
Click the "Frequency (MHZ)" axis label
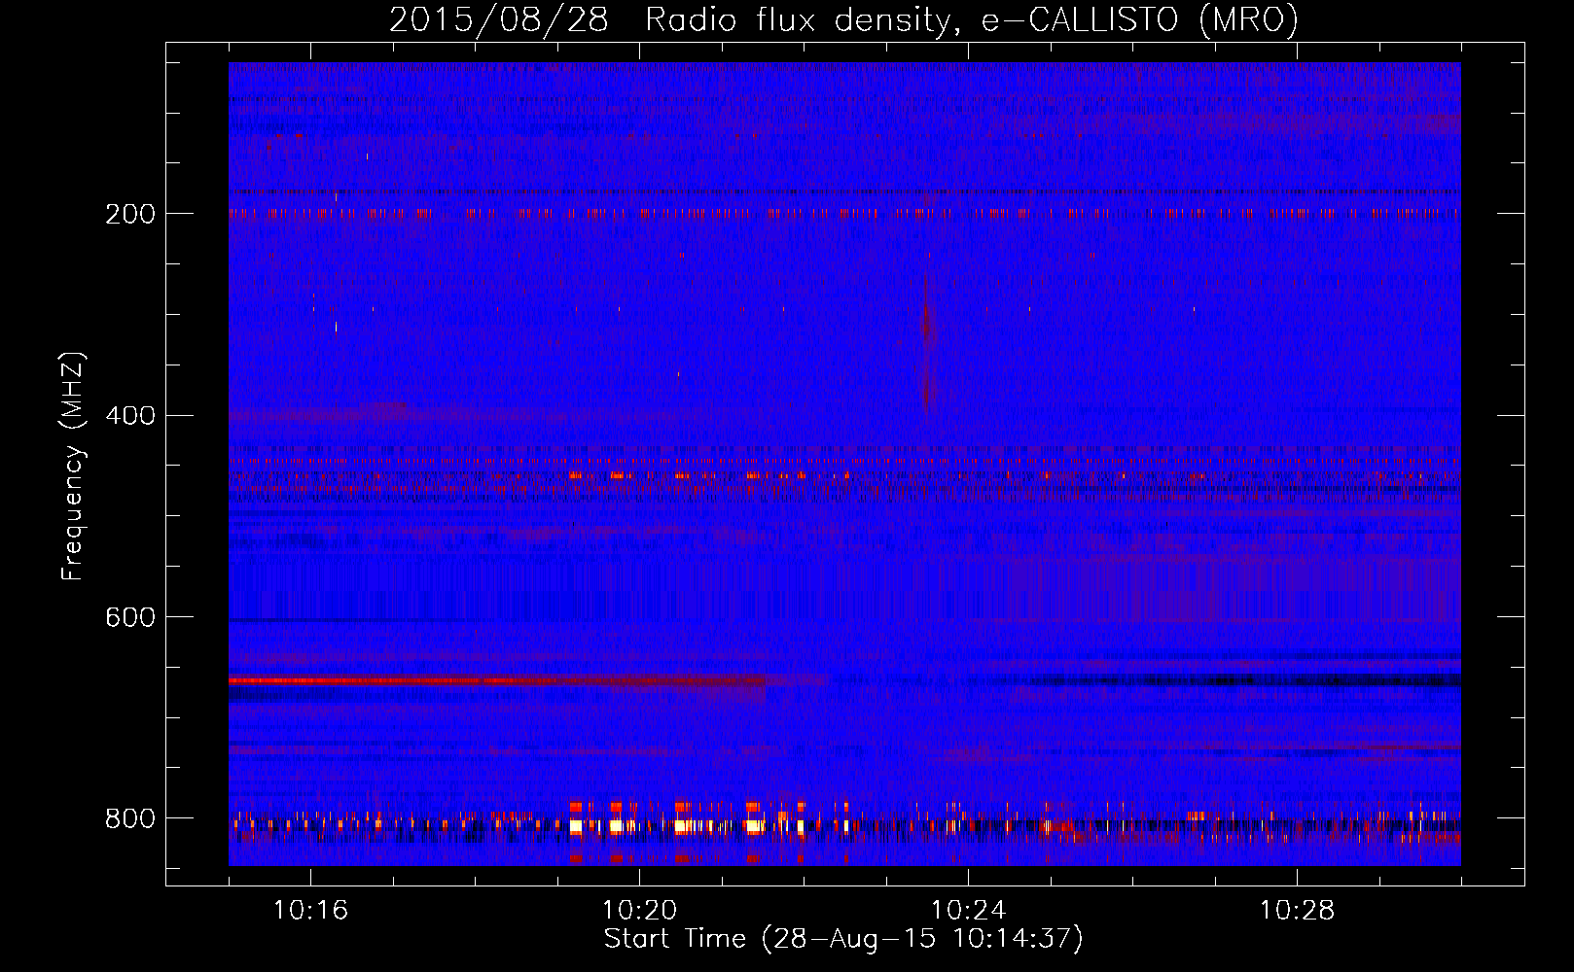73,466
